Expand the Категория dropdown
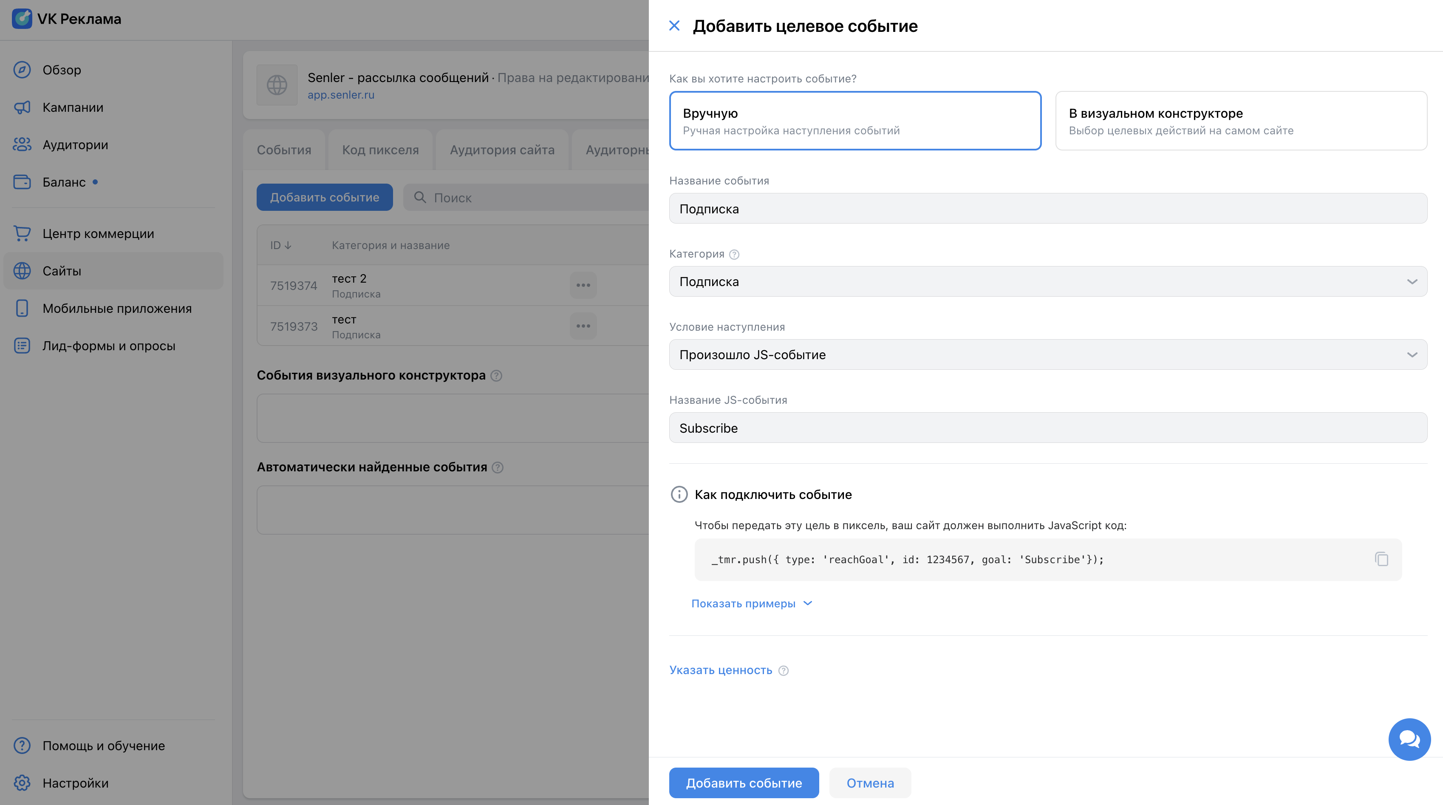Screen dimensions: 1443x805 pos(1047,282)
